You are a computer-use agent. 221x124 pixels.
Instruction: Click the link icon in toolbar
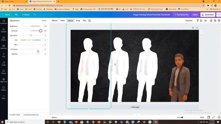point(205,21)
